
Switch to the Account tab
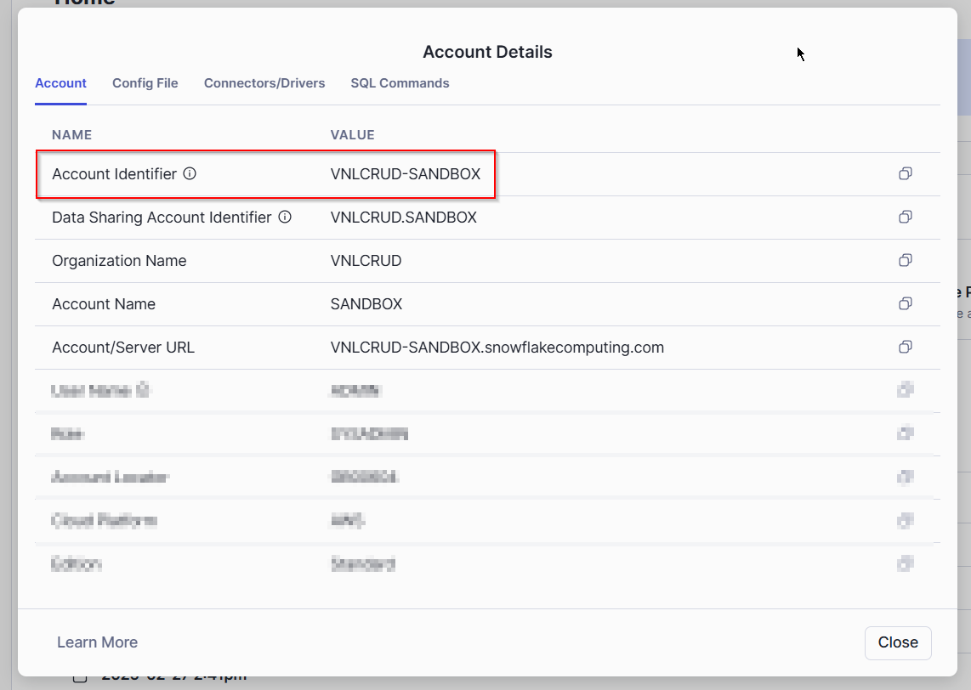60,83
